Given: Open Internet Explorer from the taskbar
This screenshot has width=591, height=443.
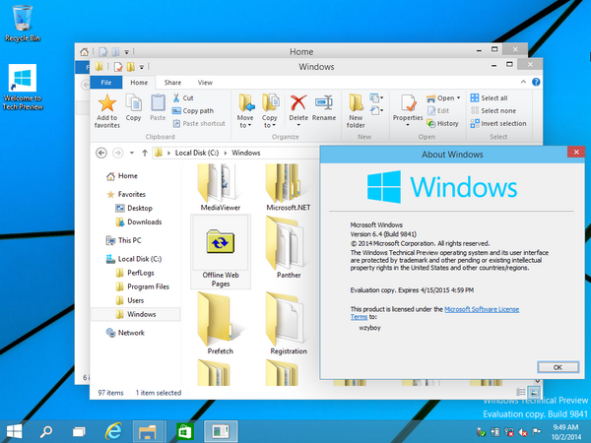Looking at the screenshot, I should tap(113, 430).
